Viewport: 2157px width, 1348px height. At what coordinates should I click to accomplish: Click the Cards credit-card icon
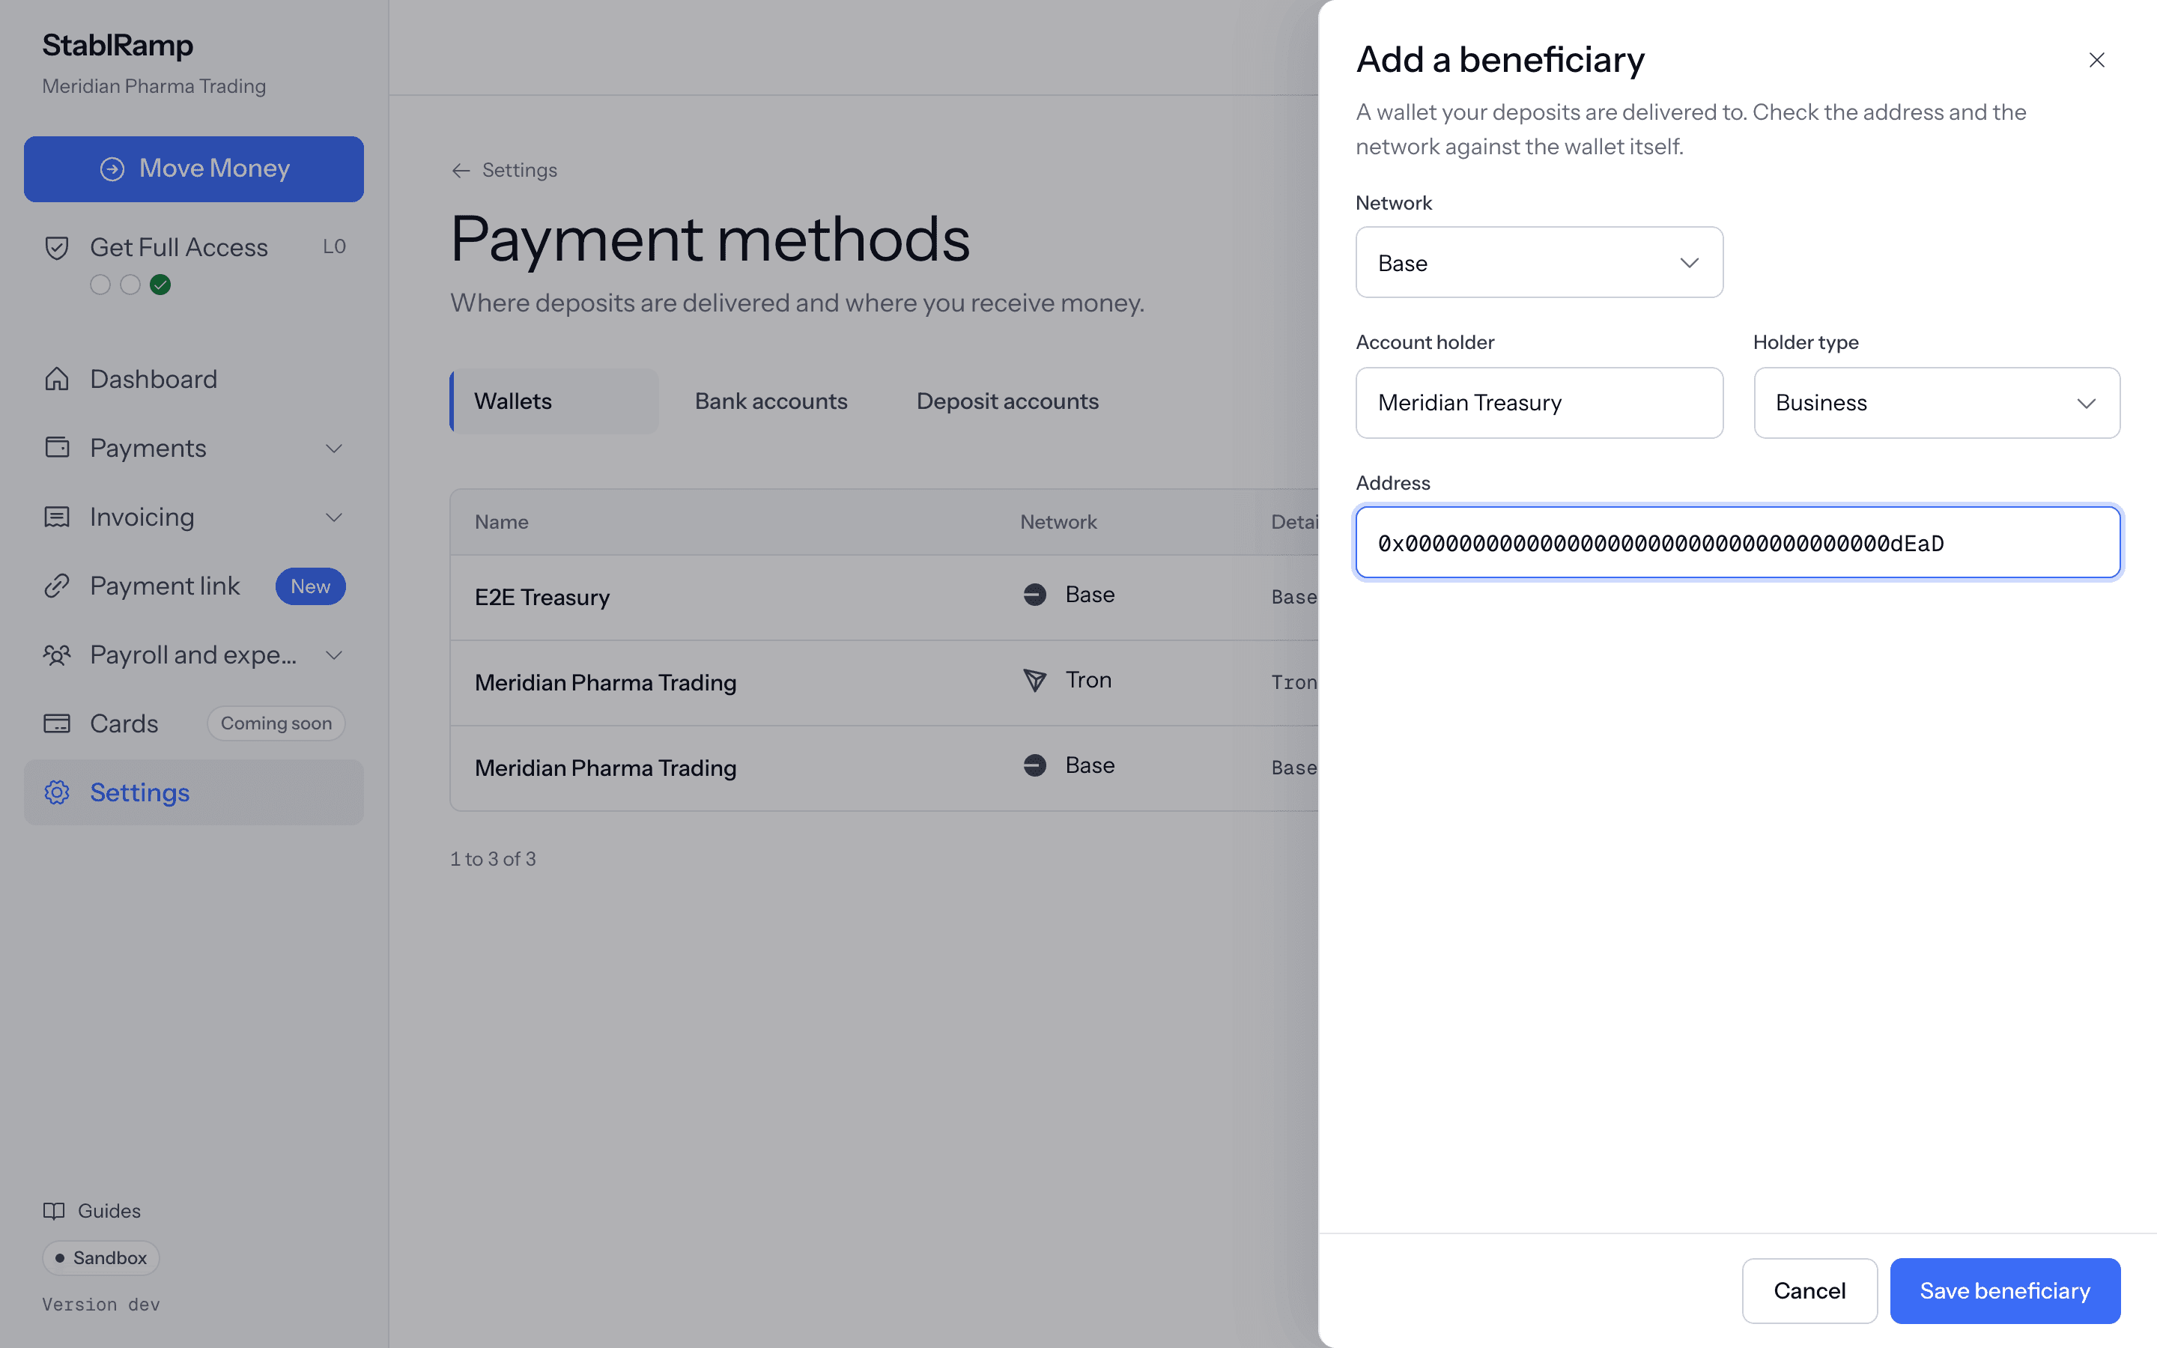click(x=57, y=724)
